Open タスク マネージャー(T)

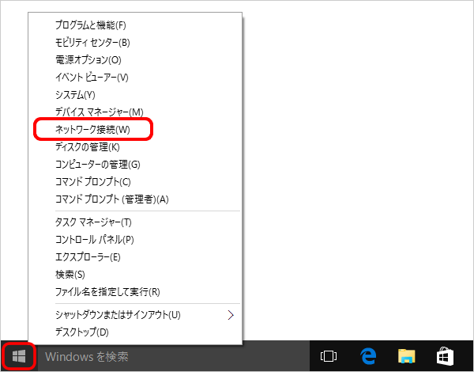tap(93, 222)
